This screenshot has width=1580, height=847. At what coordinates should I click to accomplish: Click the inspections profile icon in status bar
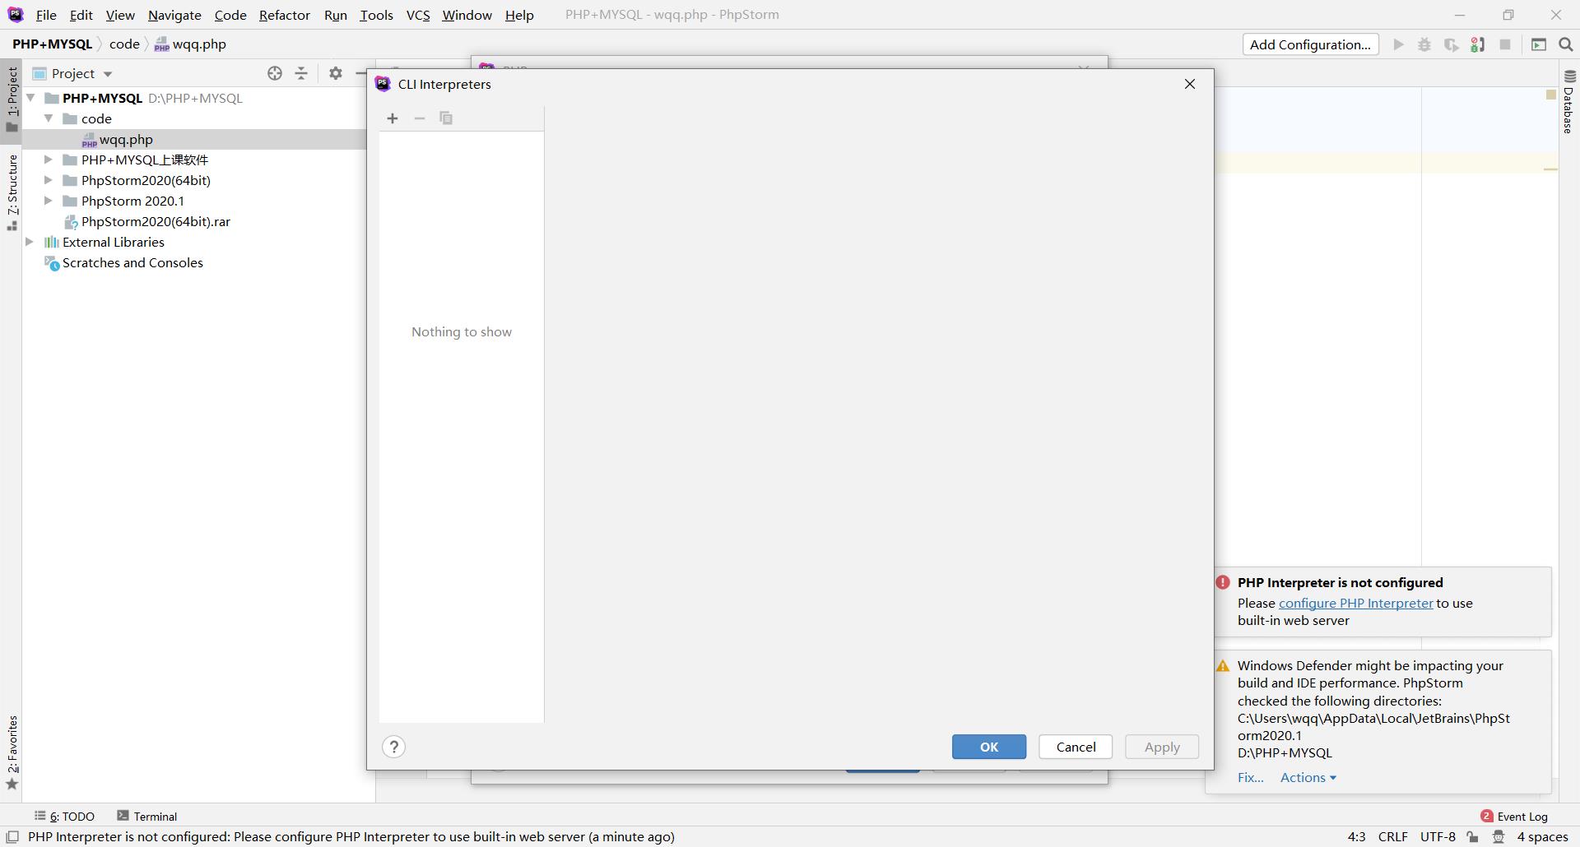click(x=1499, y=836)
